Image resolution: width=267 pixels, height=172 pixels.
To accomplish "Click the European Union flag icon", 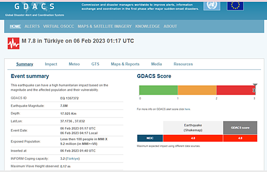I will click(235, 5).
